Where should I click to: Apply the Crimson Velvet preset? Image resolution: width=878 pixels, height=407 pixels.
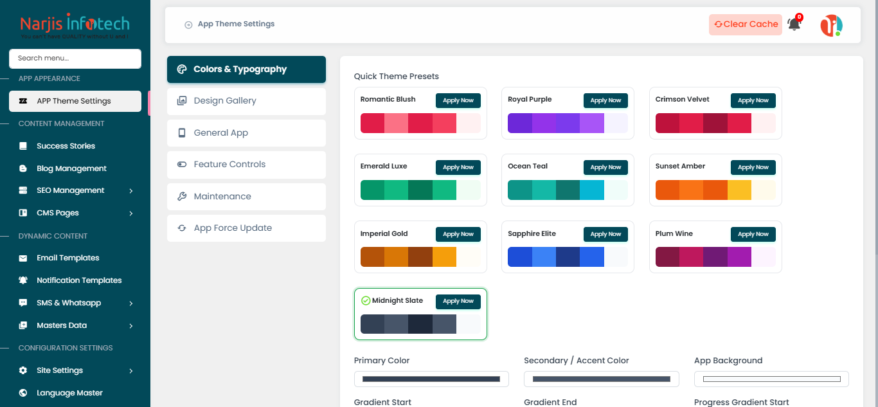pyautogui.click(x=753, y=100)
